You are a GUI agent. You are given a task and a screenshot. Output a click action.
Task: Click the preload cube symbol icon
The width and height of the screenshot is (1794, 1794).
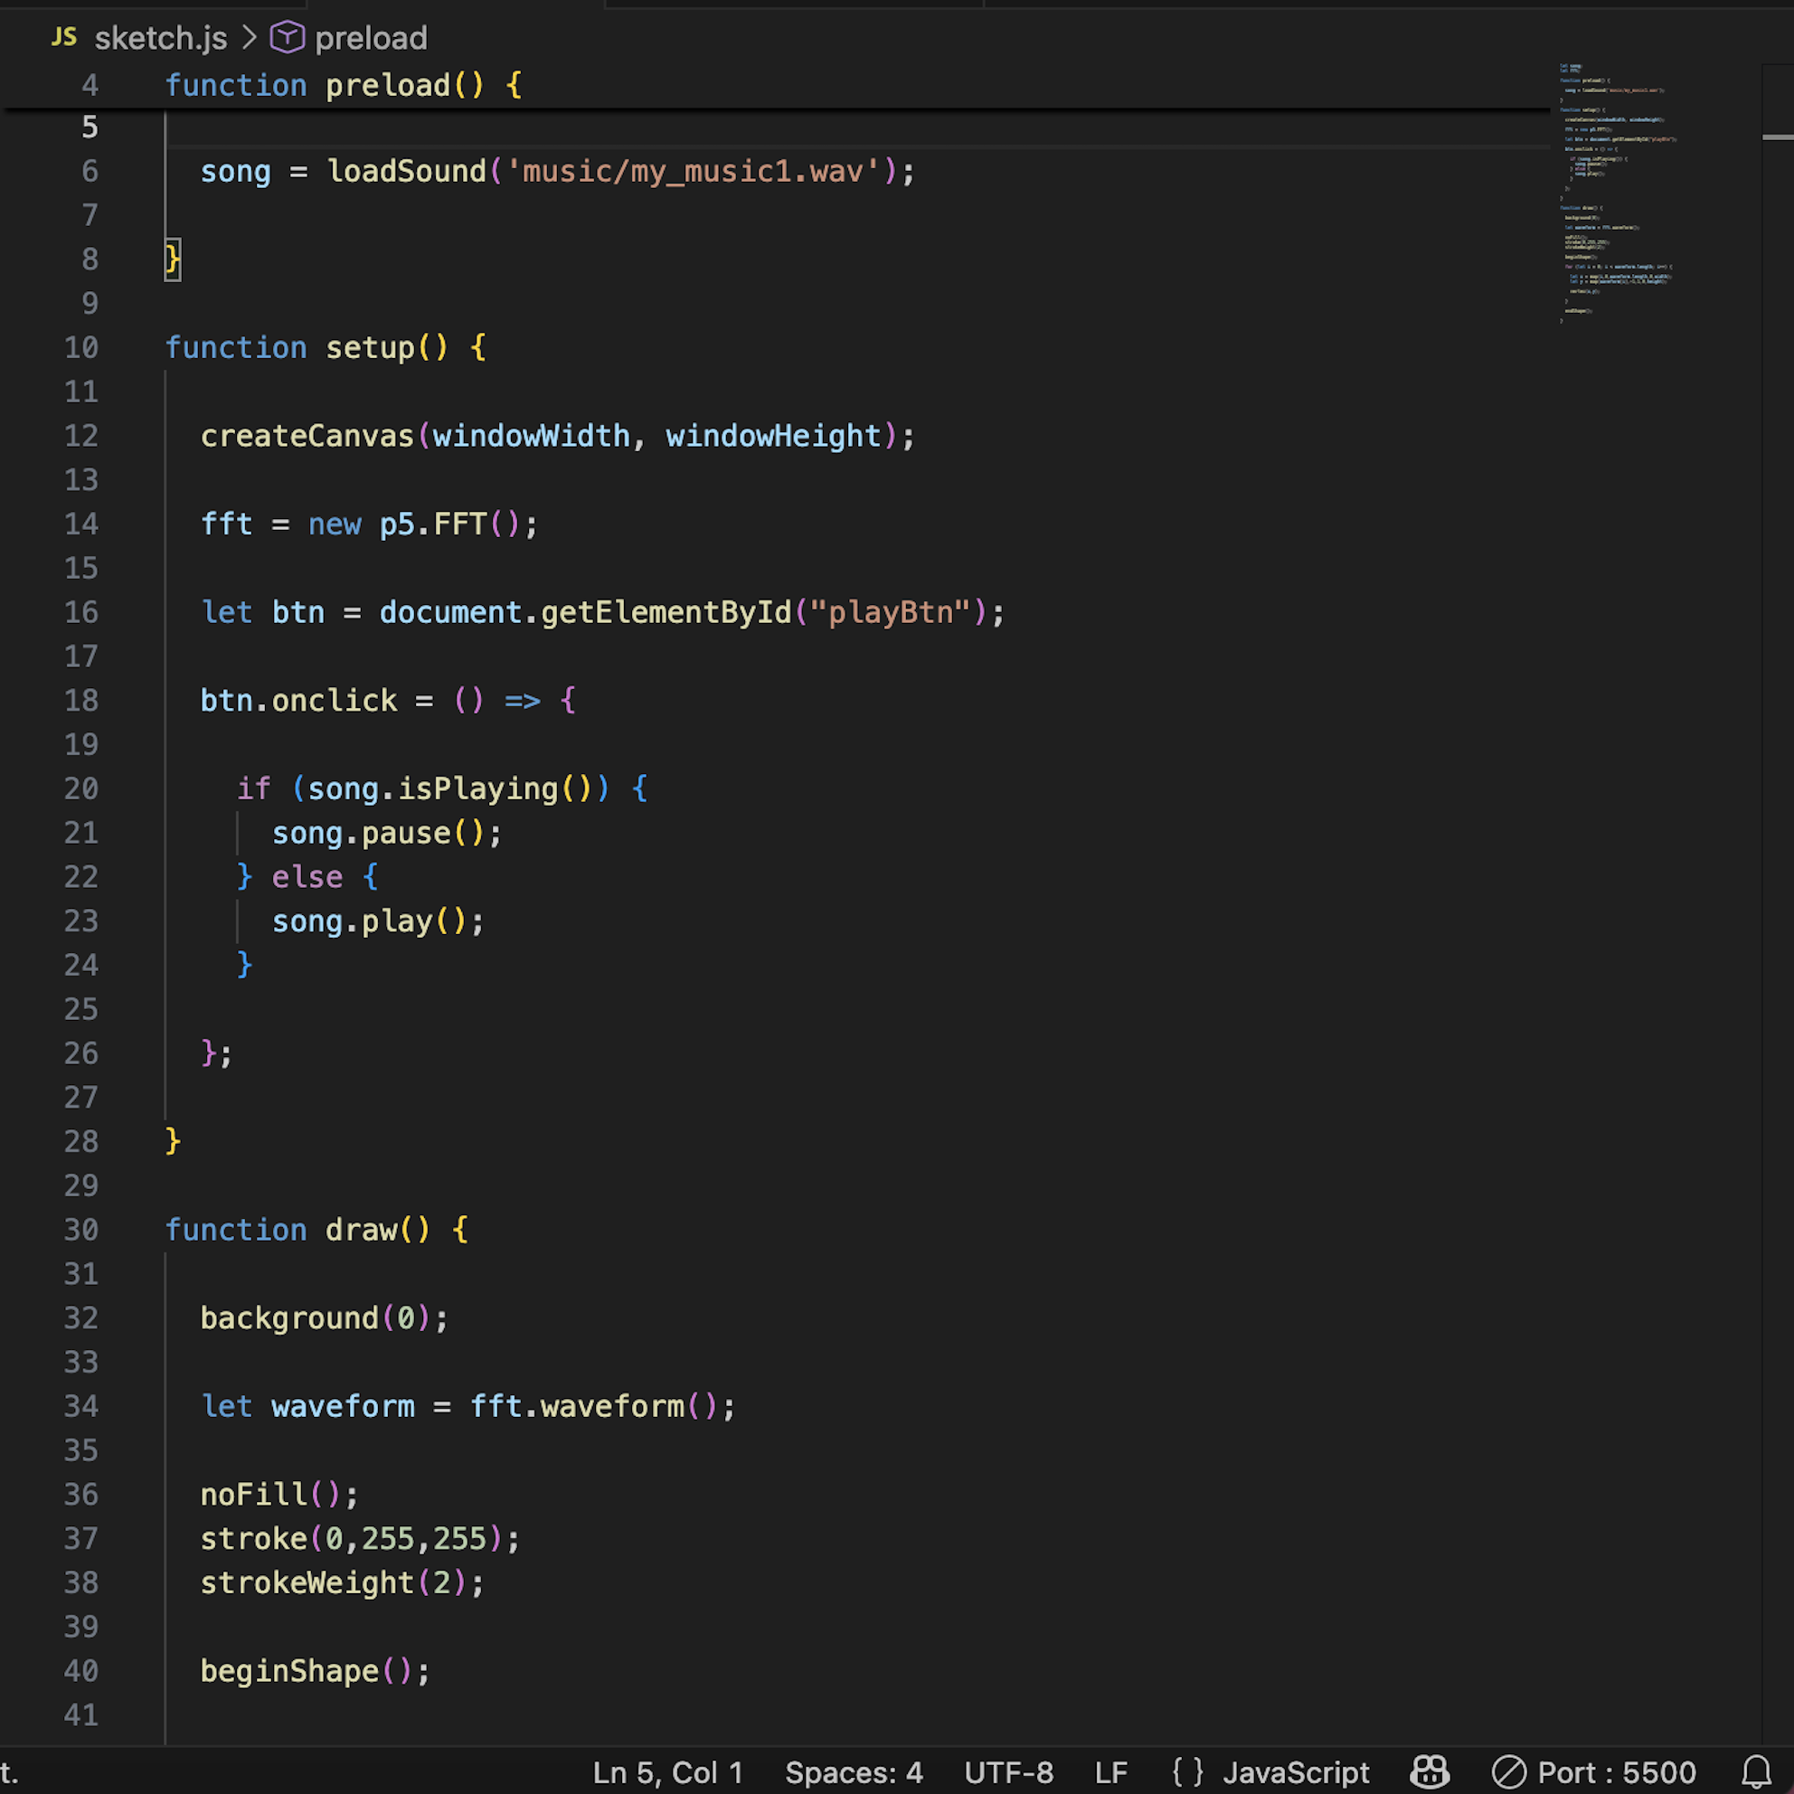(x=287, y=37)
